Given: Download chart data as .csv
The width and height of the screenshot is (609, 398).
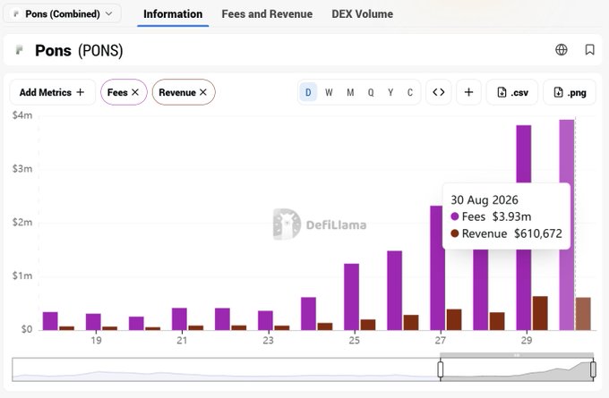Looking at the screenshot, I should tap(512, 92).
